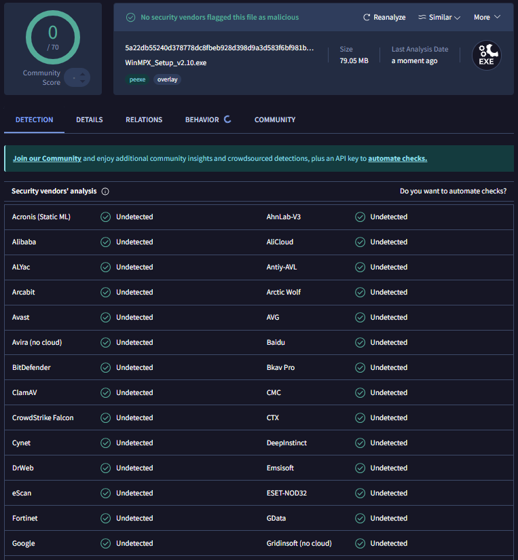The width and height of the screenshot is (518, 560).
Task: Click the green check icon in the no vendors flagged banner
Action: (x=131, y=17)
